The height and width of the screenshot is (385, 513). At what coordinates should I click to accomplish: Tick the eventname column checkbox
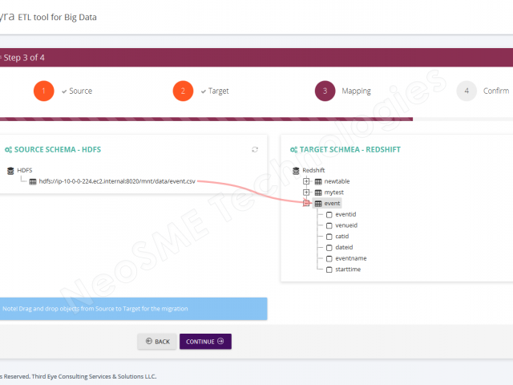(329, 259)
